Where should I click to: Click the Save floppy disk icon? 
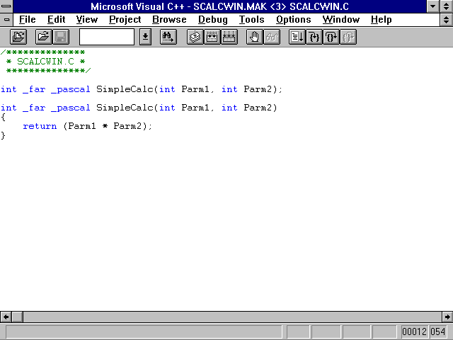point(61,37)
